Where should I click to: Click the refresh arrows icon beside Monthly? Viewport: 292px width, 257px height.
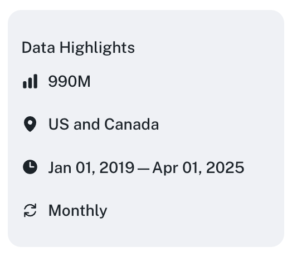[30, 210]
